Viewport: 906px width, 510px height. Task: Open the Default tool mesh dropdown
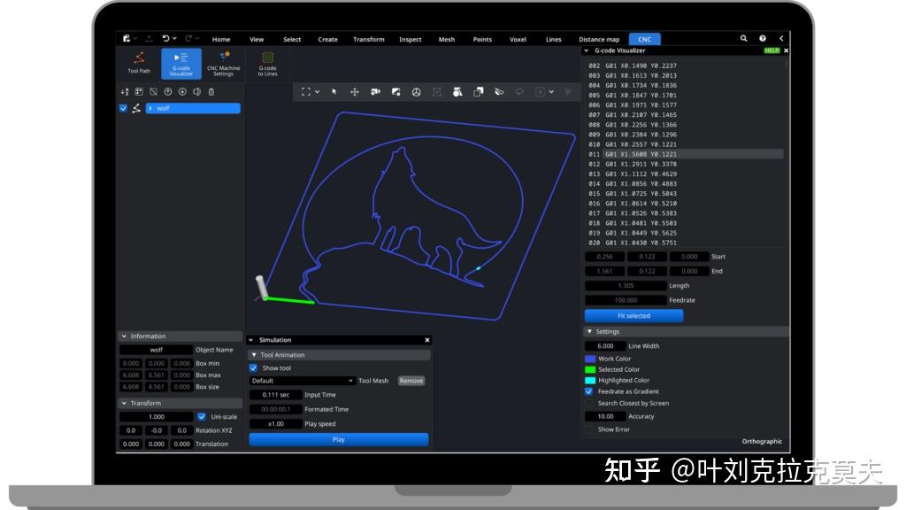tap(302, 381)
